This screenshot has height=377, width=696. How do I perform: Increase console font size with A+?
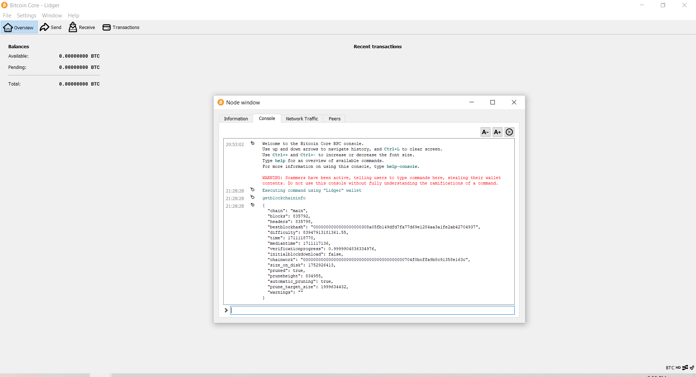pyautogui.click(x=497, y=132)
